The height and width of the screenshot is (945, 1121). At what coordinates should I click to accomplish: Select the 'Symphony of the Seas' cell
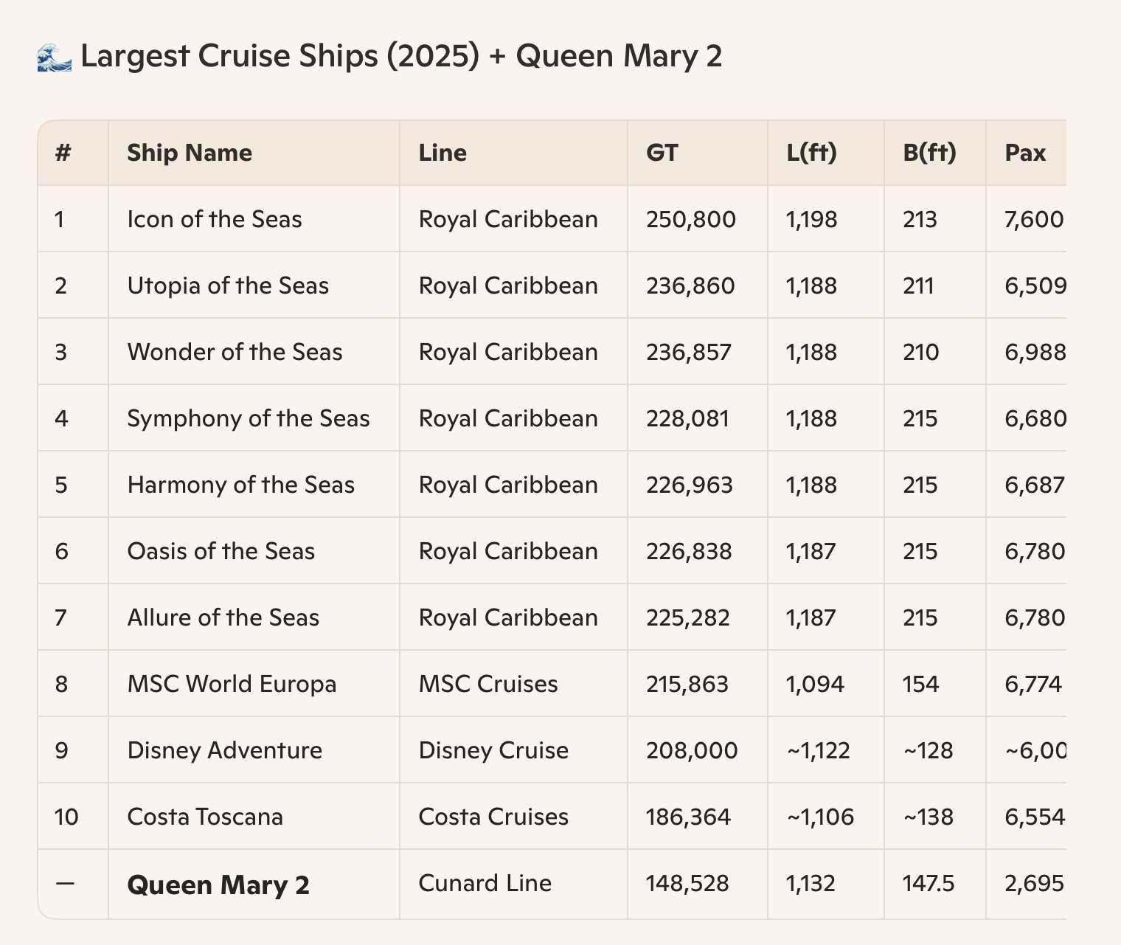click(x=249, y=418)
